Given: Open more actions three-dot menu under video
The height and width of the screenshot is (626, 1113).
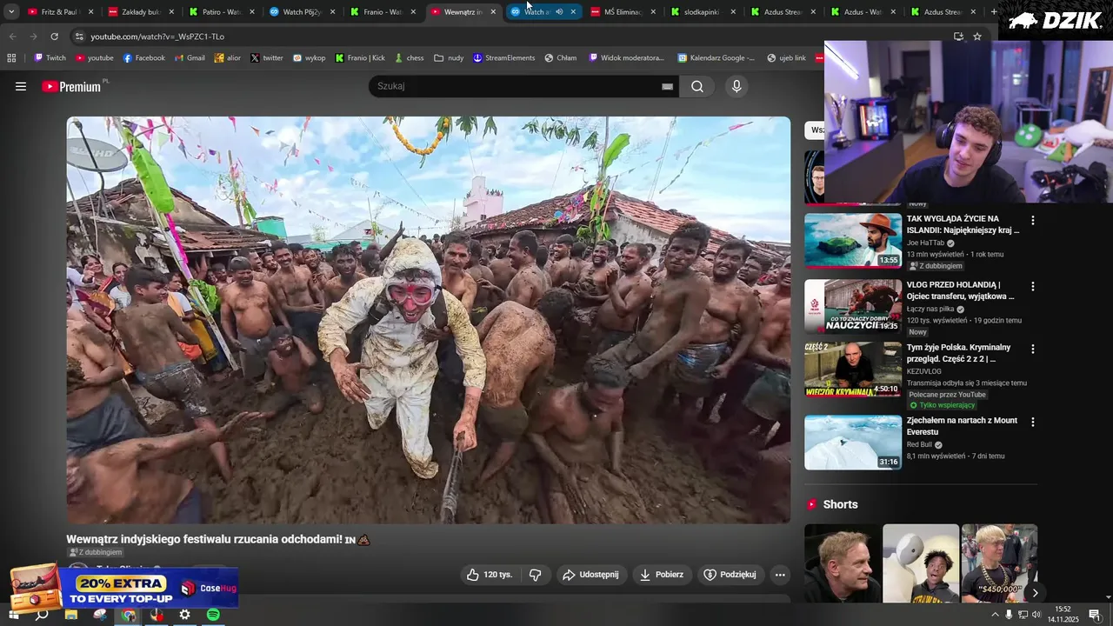Looking at the screenshot, I should pos(780,575).
